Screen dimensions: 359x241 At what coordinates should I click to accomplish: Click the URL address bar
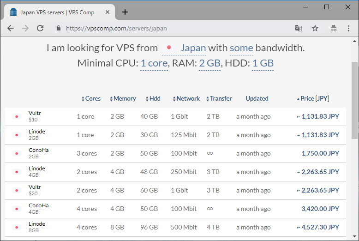point(175,28)
